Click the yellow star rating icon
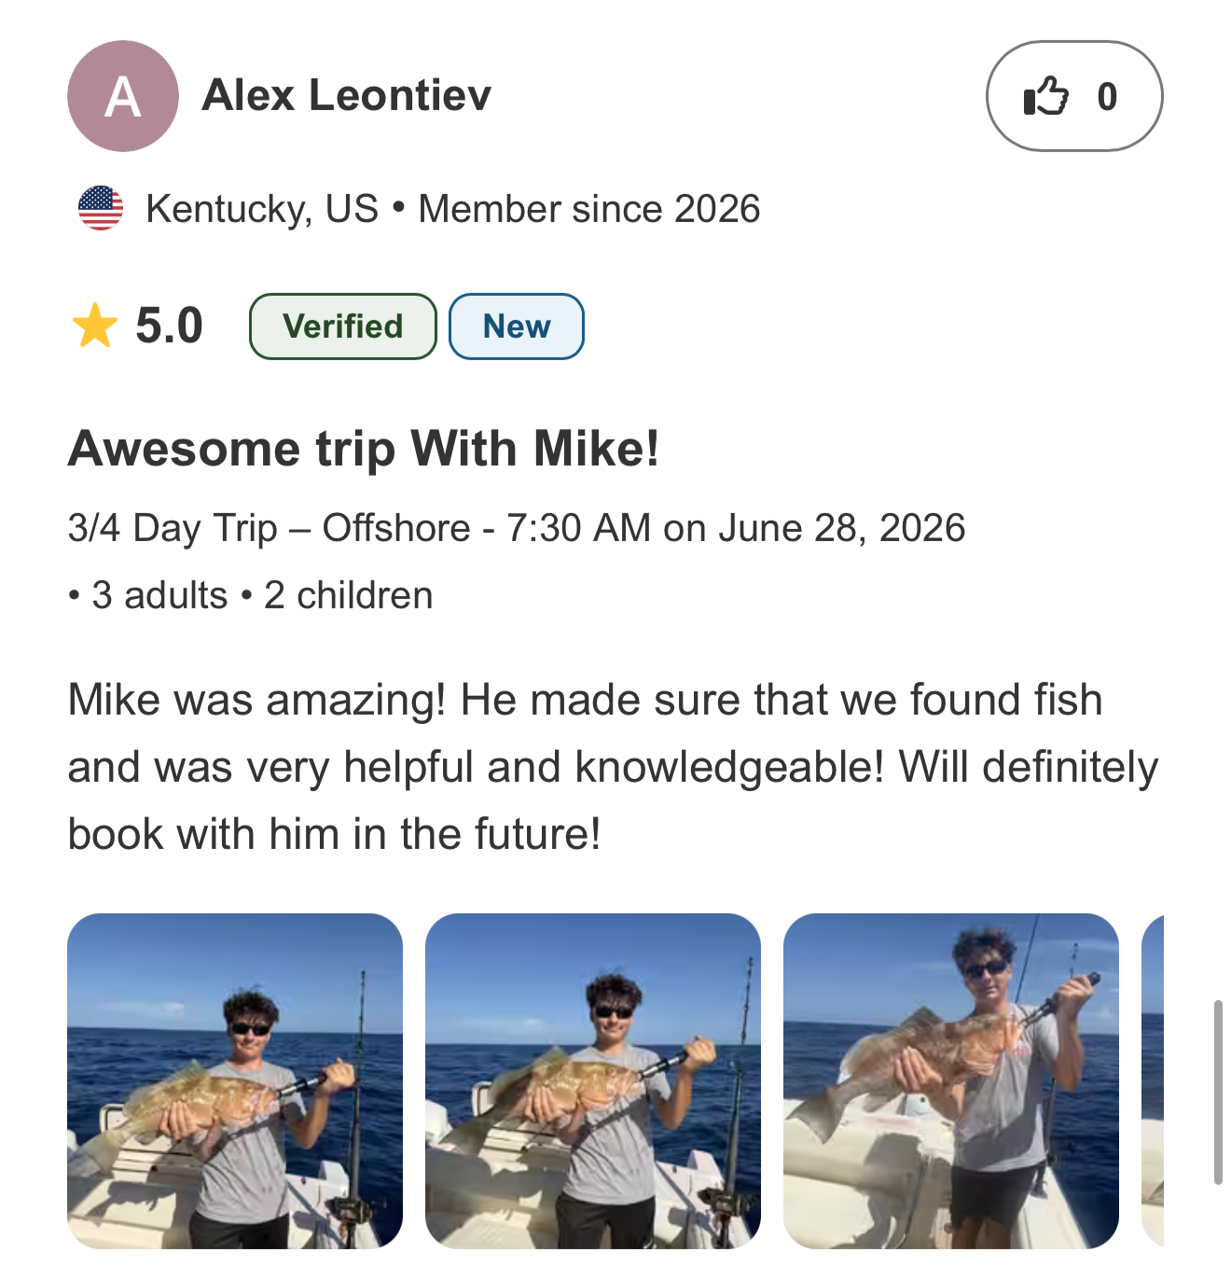Viewport: 1231px width, 1280px height. (x=95, y=326)
